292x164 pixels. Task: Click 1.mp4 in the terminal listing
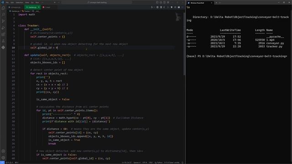pyautogui.click(x=270, y=40)
